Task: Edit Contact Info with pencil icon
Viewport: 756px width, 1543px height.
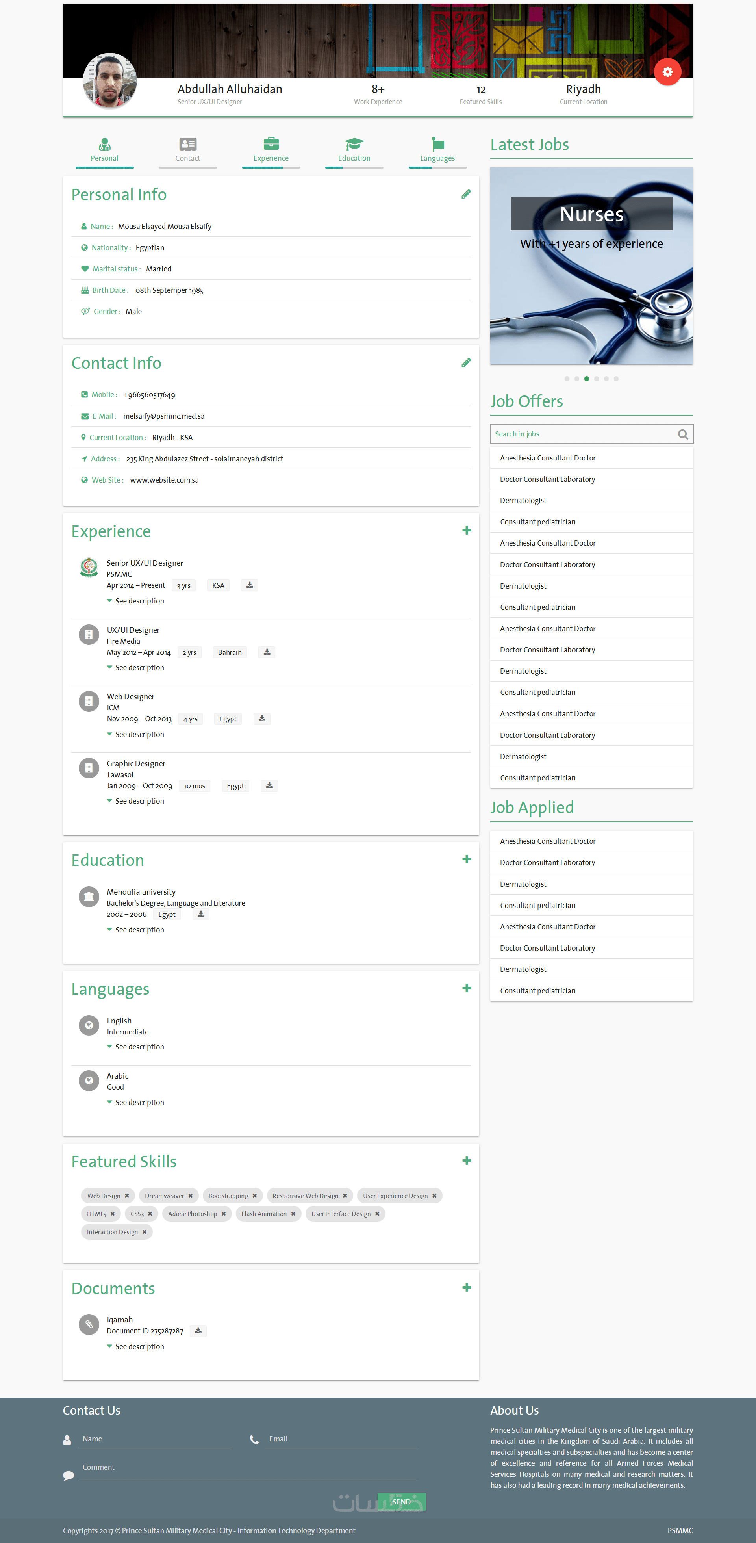Action: point(466,363)
